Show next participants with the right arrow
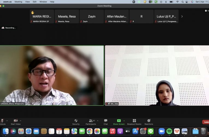Viewport: 209px width, 137px height. [x=182, y=16]
